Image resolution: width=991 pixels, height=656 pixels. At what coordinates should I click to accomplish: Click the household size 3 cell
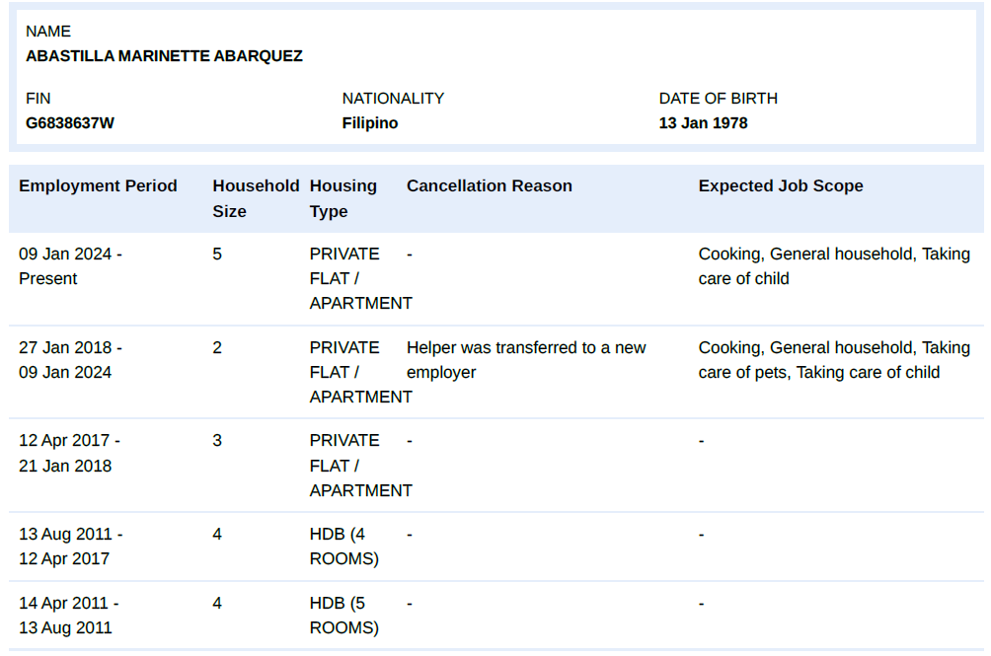217,441
